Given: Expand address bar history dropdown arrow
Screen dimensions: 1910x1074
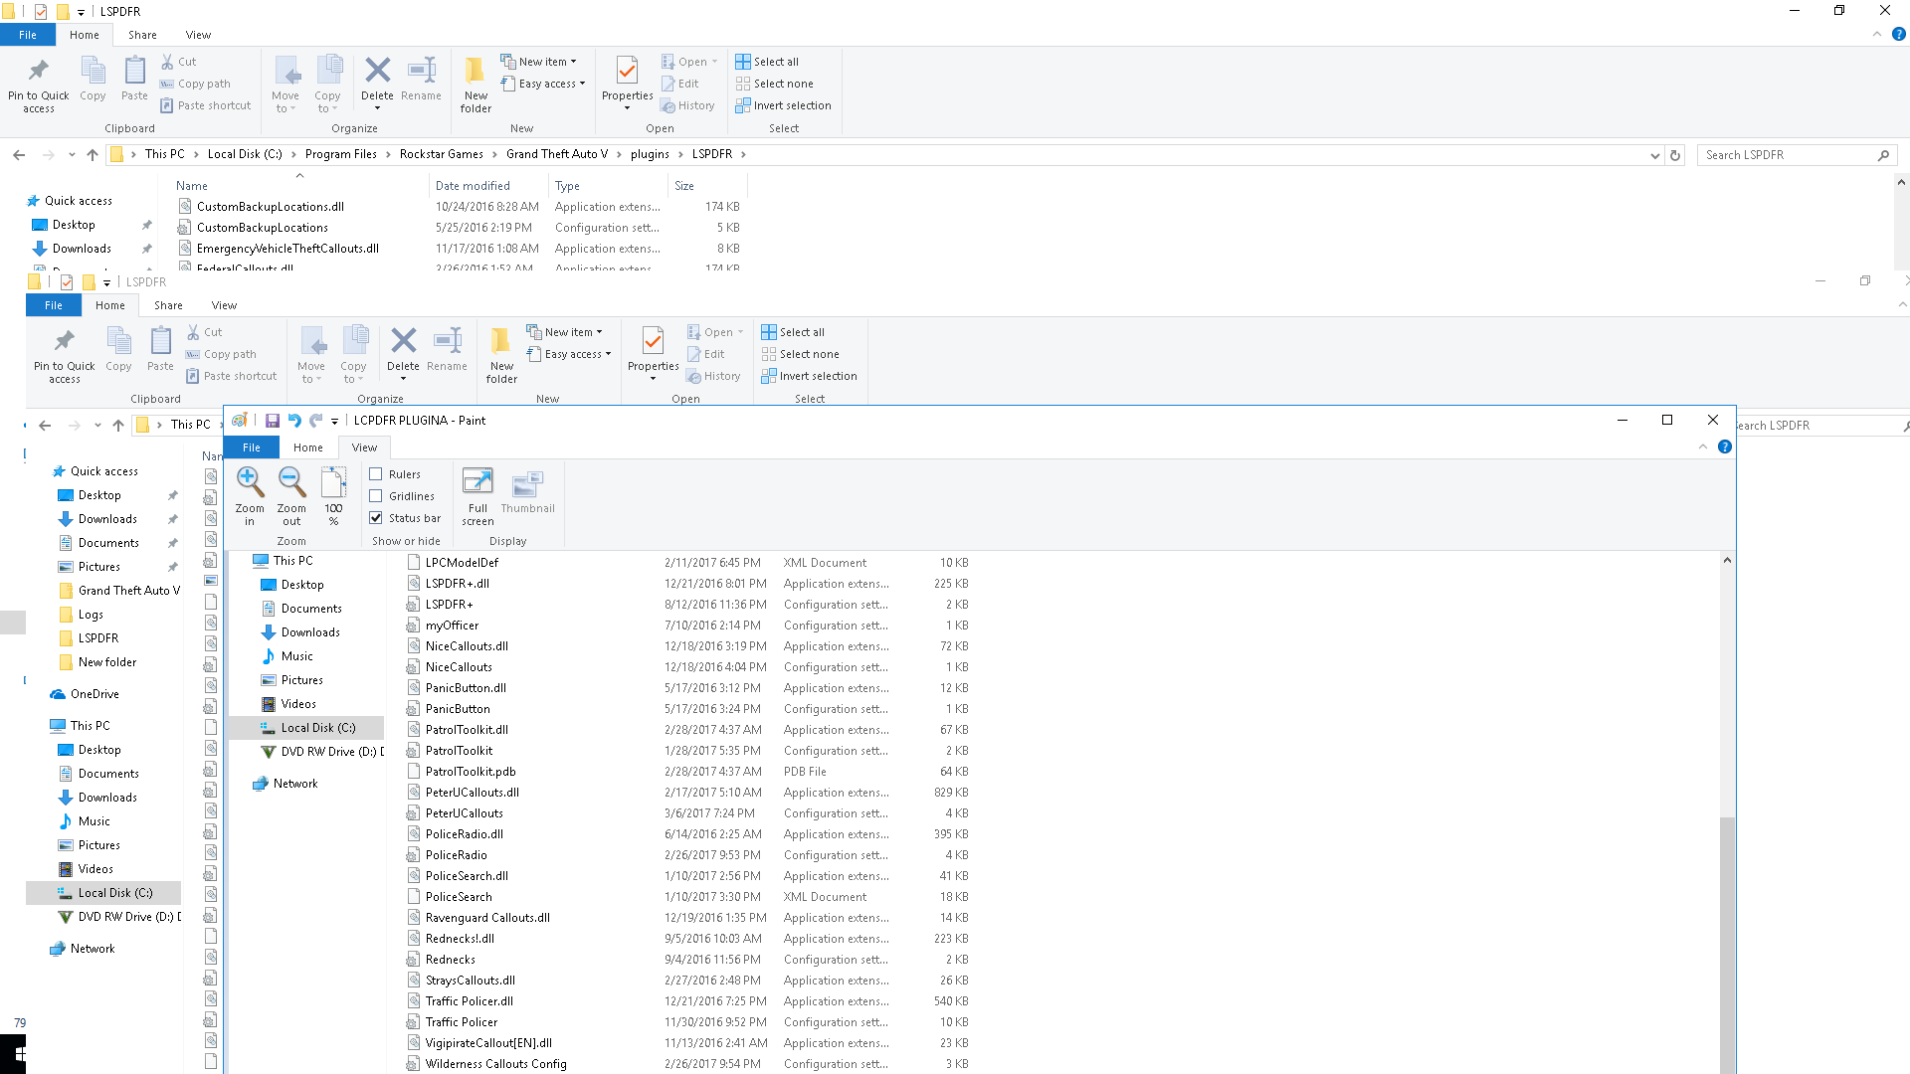Looking at the screenshot, I should [x=1654, y=155].
